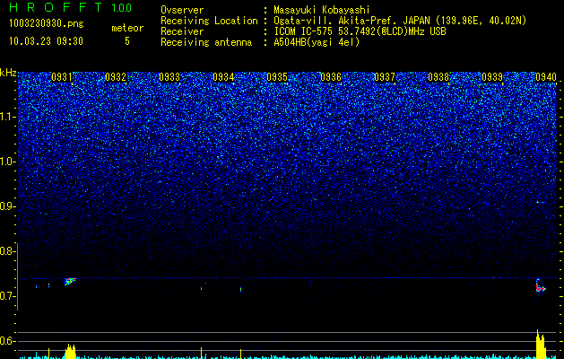Select the meteor label

pyautogui.click(x=127, y=28)
